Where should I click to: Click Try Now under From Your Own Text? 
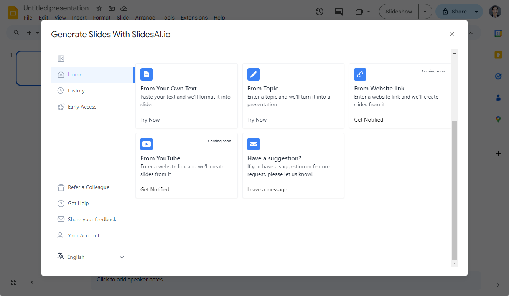point(150,120)
